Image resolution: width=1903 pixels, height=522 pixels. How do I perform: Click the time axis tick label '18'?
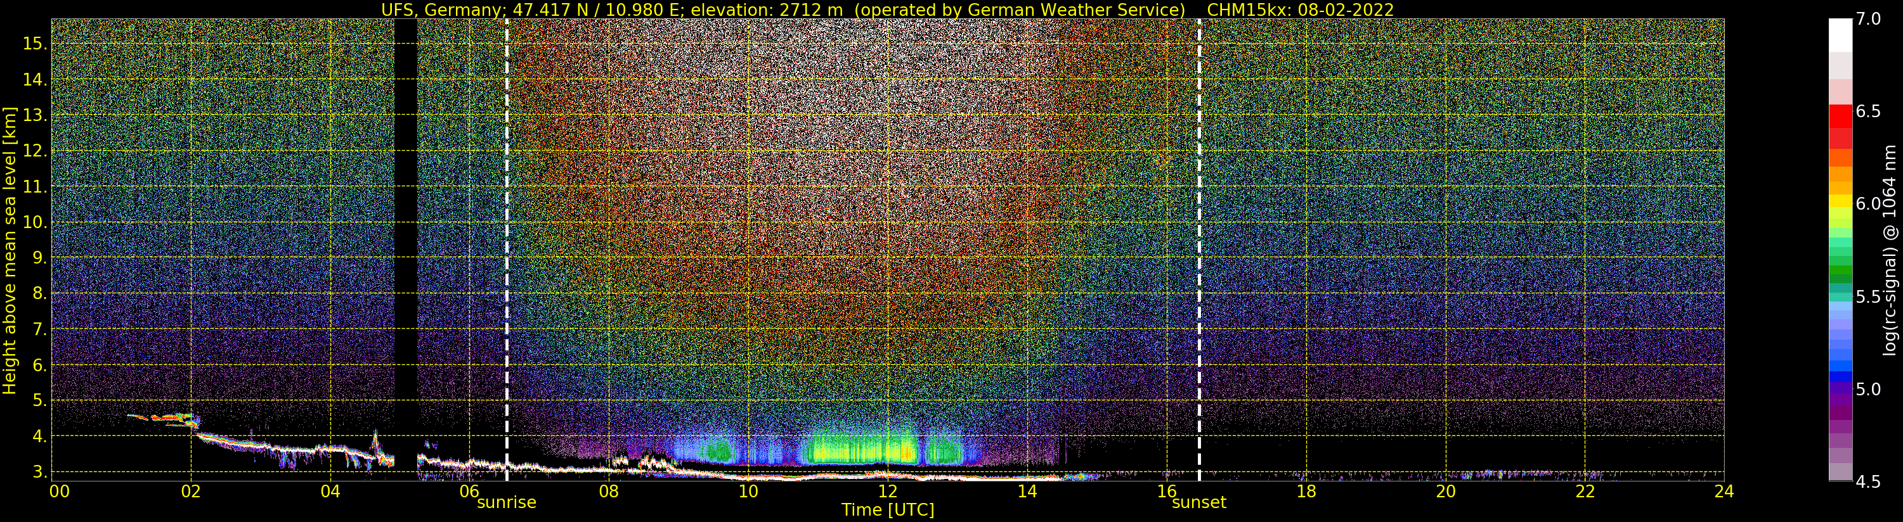[1306, 491]
